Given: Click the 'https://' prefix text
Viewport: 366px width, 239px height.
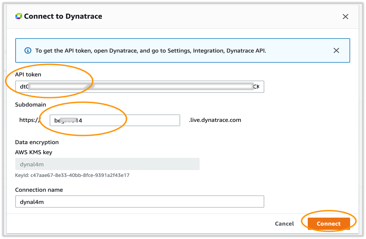Looking at the screenshot, I should 30,120.
